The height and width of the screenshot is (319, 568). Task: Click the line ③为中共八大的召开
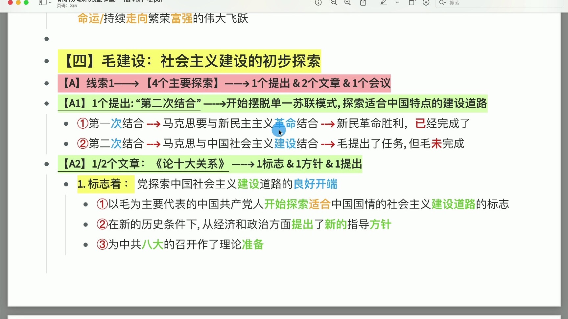coord(180,245)
